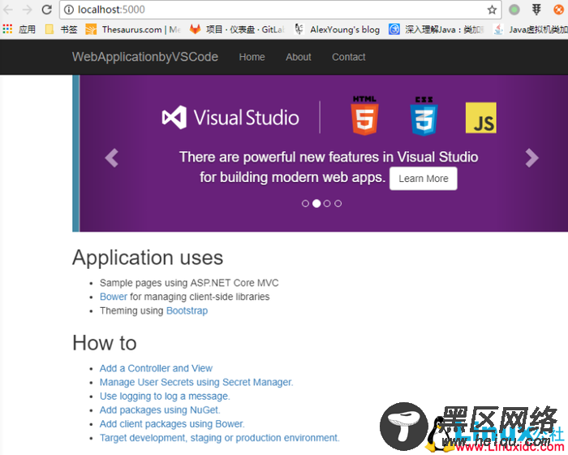Click the green circle extension icon
Screen dimensions: 568x455
pos(514,10)
